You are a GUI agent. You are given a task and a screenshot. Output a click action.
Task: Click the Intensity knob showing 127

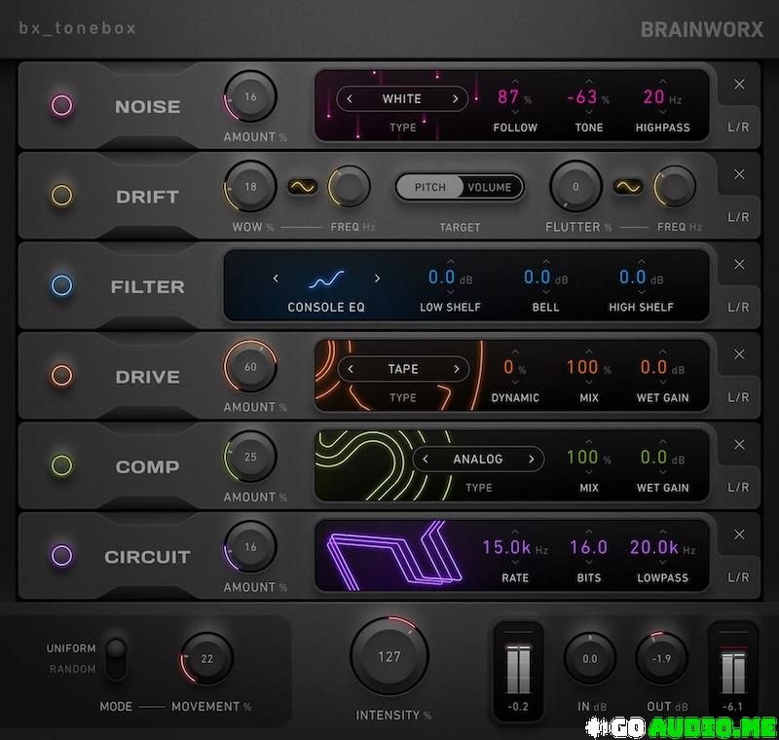[389, 657]
